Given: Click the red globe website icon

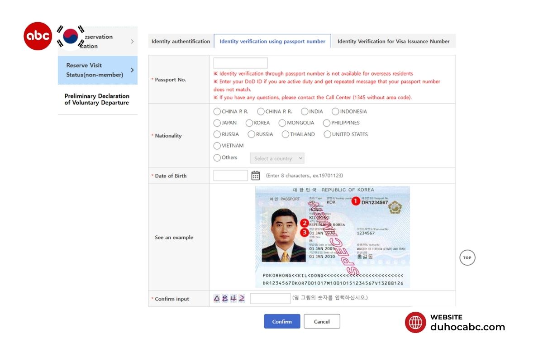Looking at the screenshot, I should pos(415,323).
